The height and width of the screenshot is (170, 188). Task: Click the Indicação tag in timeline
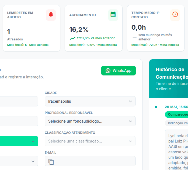(176, 123)
